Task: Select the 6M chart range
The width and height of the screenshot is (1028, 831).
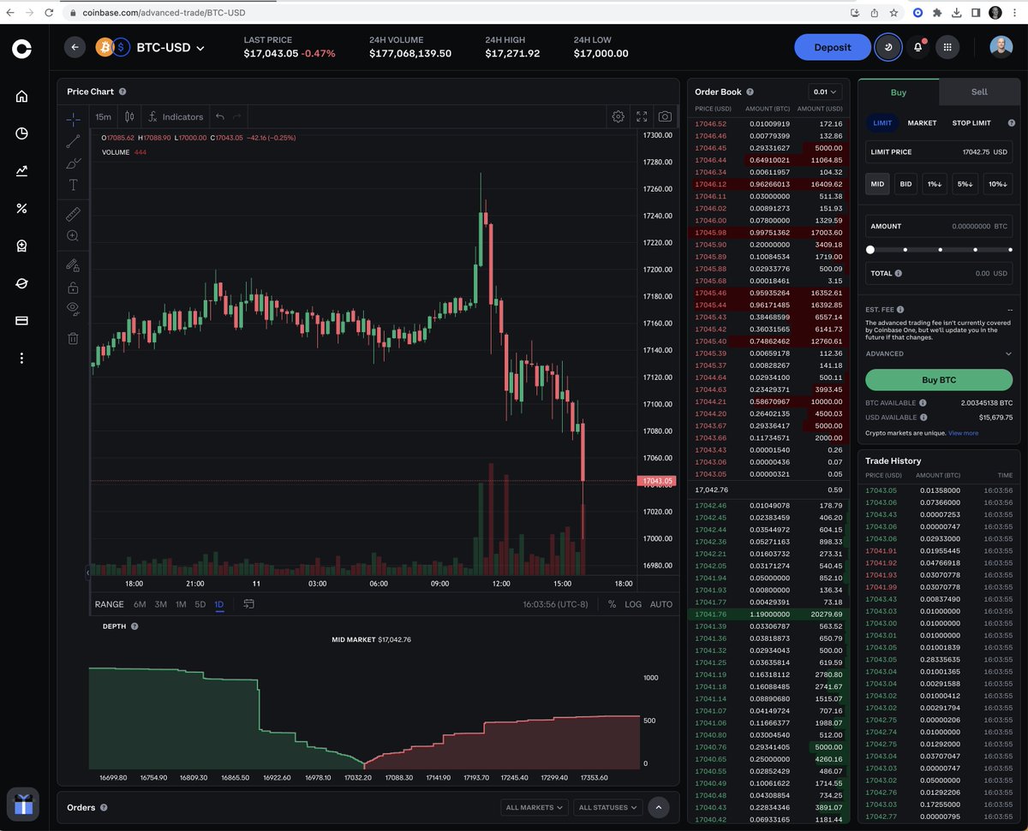Action: coord(140,604)
